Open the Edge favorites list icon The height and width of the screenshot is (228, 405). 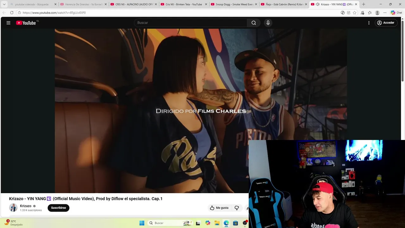370,13
